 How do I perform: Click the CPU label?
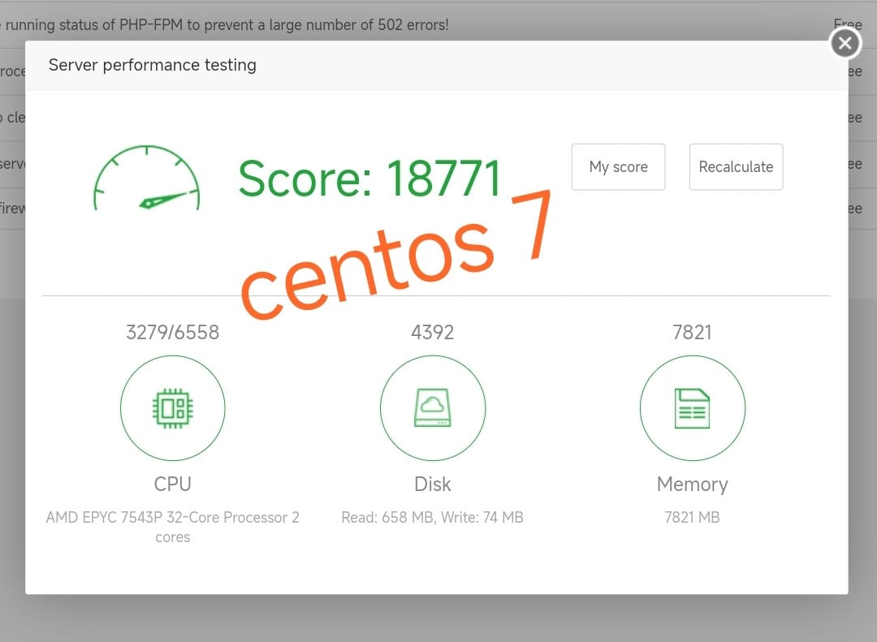click(x=173, y=484)
